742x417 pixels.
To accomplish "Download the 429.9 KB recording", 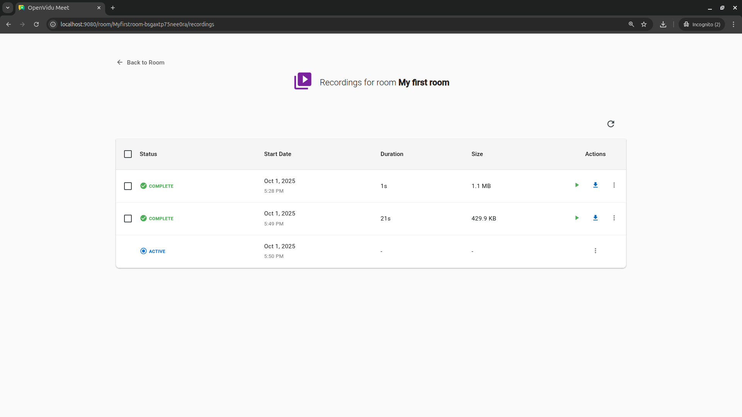I will 595,218.
